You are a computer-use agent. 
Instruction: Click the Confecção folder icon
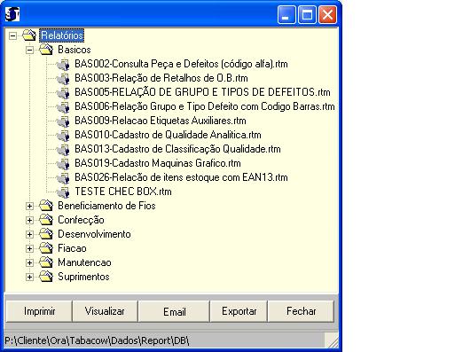click(46, 220)
